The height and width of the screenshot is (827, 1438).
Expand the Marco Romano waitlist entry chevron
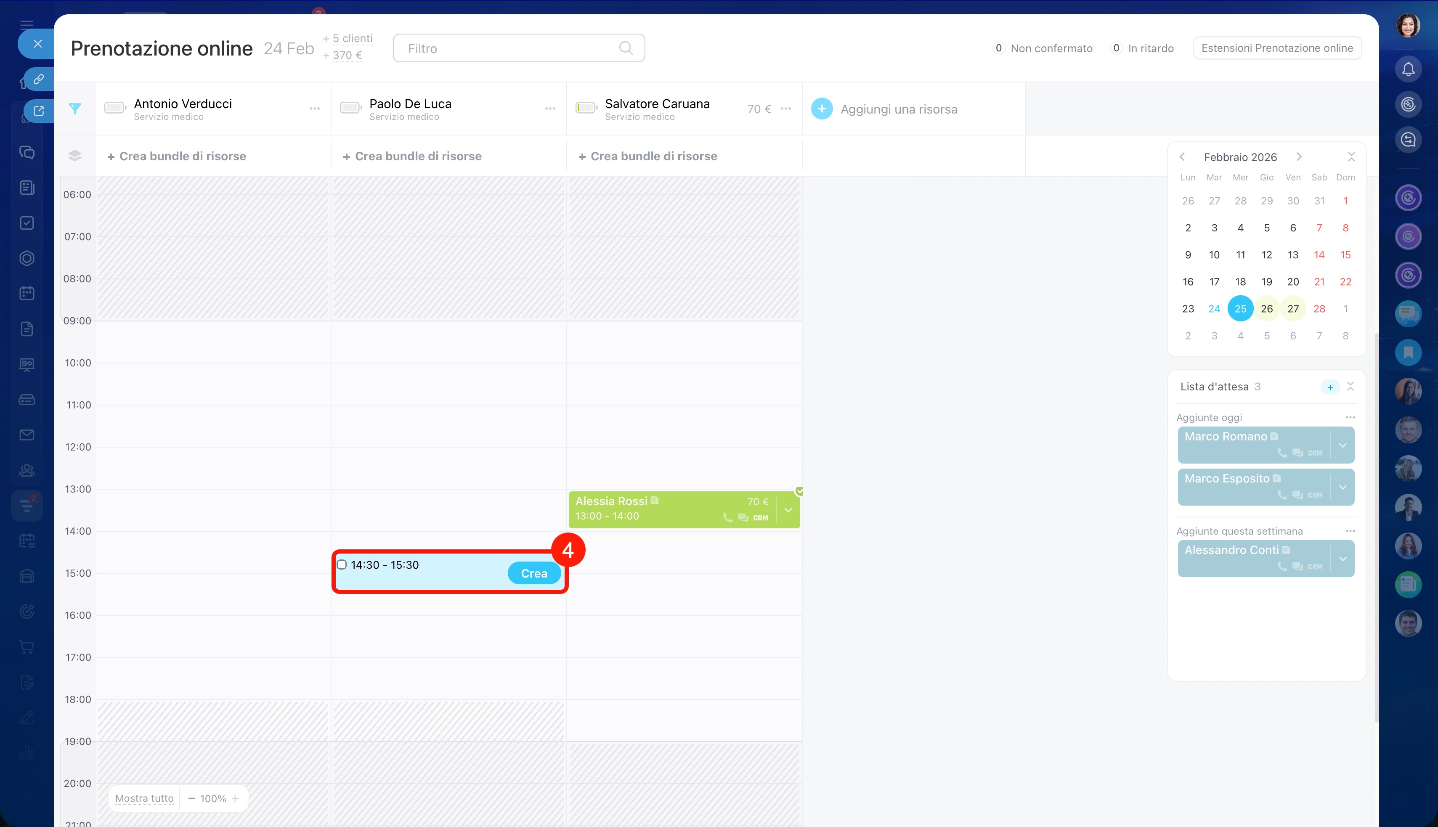[1342, 445]
